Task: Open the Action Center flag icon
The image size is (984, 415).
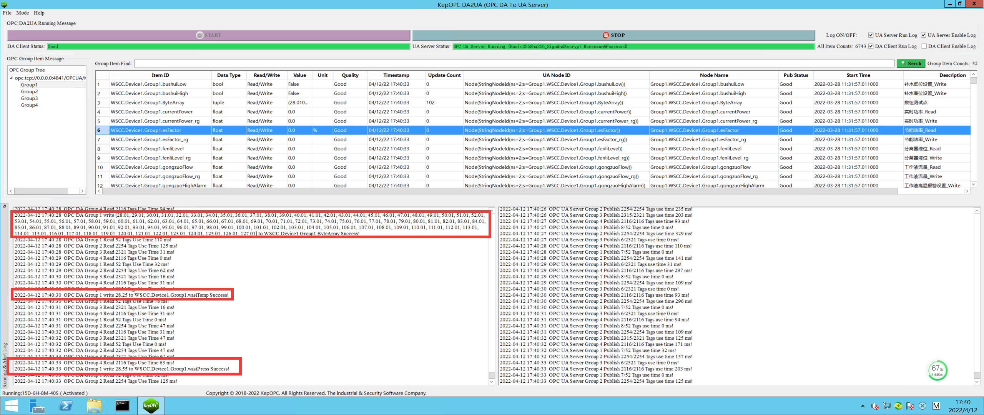Action: coord(910,406)
